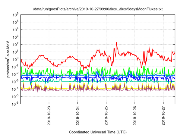
Task: Click the 2019-10-26 date axis label
Action: click(135, 115)
